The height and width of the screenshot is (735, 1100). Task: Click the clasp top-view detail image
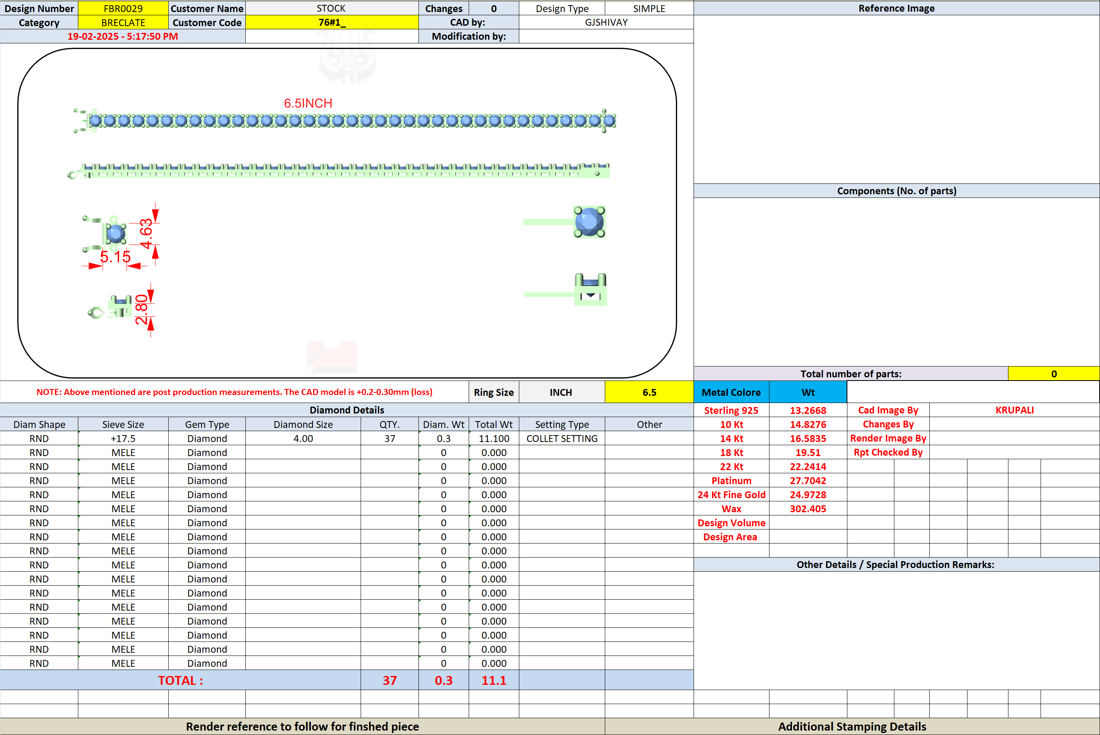point(105,234)
